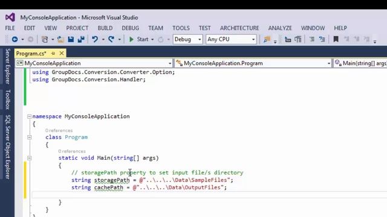Click the 'using GroupDocs.Conversion.Handler;' line
Image resolution: width=387 pixels, height=217 pixels.
click(x=89, y=80)
